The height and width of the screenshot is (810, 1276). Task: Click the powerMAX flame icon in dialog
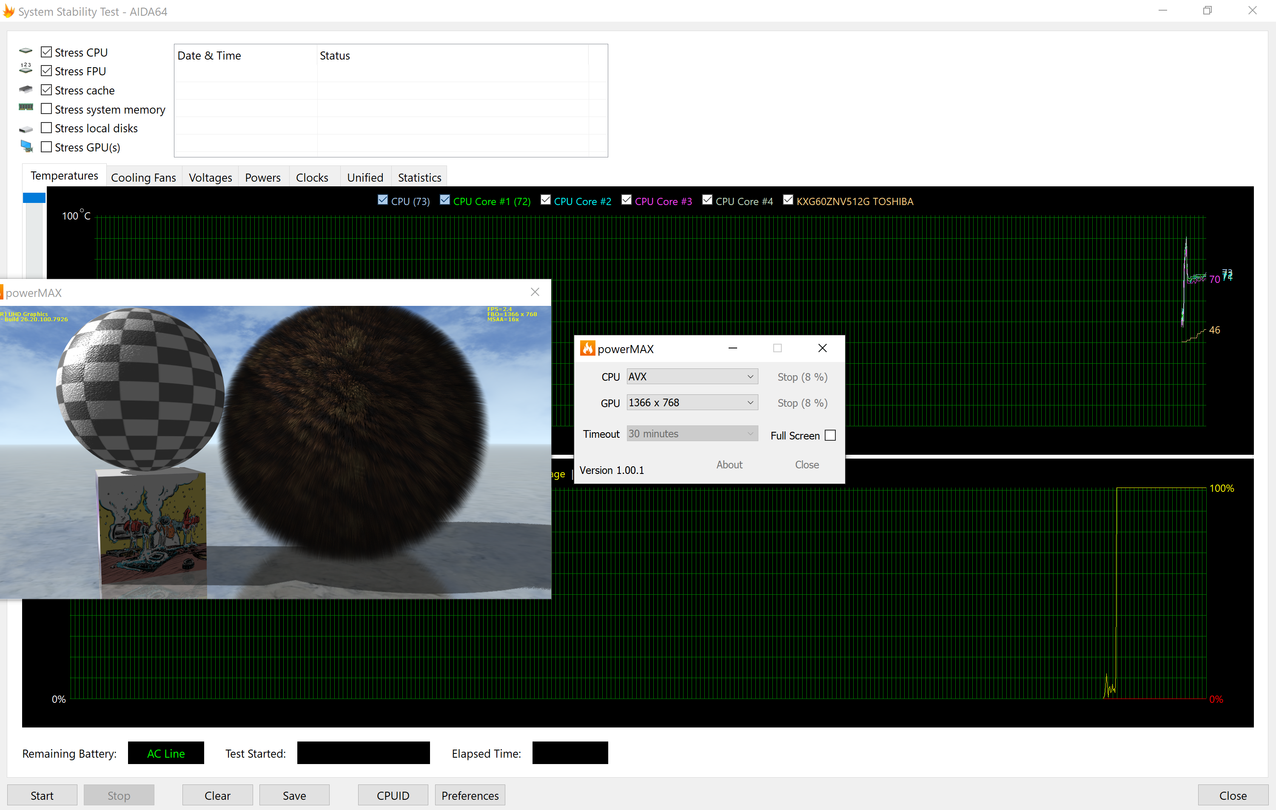pyautogui.click(x=587, y=348)
